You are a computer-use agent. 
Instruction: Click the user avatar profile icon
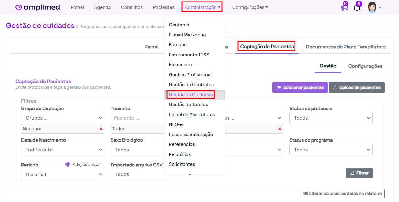pyautogui.click(x=372, y=7)
